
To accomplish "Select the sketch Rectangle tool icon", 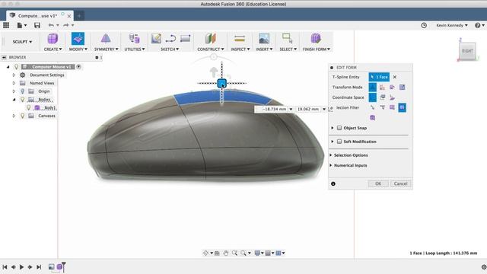I will tap(185, 39).
